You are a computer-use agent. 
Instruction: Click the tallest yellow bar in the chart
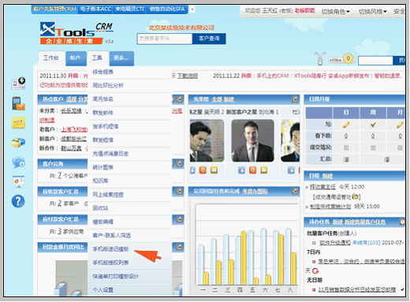tap(244, 258)
